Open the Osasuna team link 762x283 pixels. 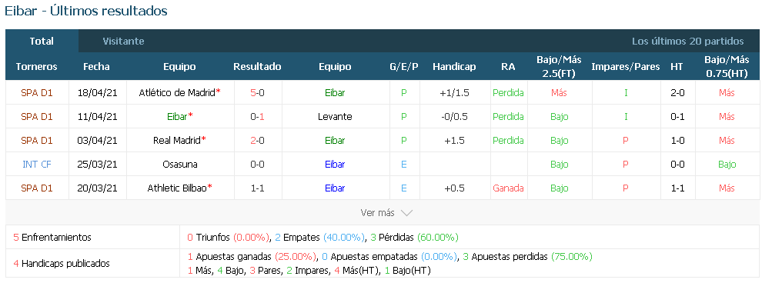point(180,164)
